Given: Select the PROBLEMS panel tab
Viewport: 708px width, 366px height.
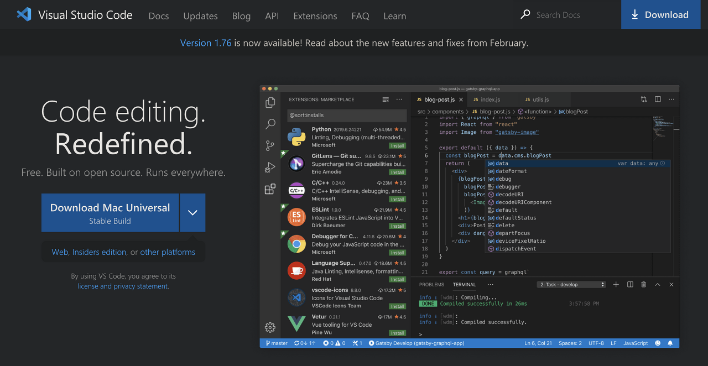Looking at the screenshot, I should coord(431,285).
